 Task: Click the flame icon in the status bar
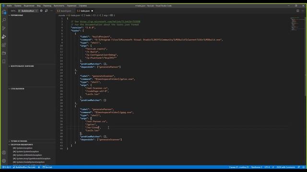[x=39, y=167]
